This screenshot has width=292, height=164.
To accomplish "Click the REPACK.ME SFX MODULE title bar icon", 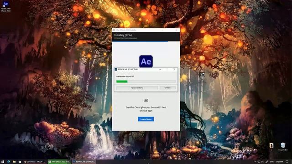I will [x=116, y=69].
